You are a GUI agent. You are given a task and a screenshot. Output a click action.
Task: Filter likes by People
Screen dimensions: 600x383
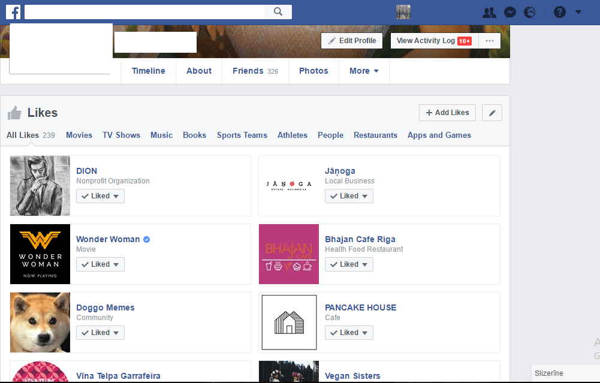331,135
